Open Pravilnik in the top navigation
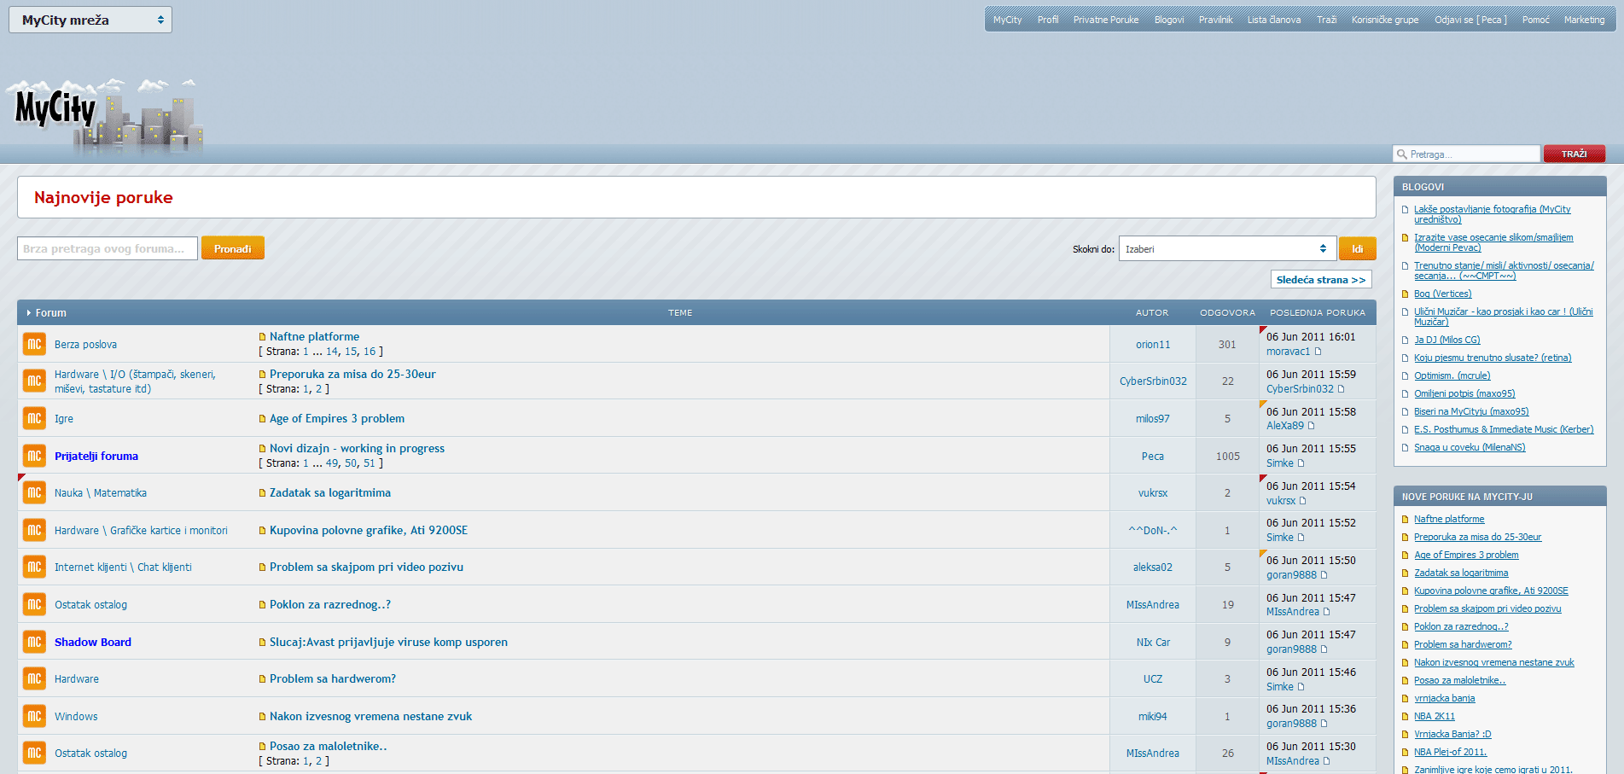The width and height of the screenshot is (1624, 774). pyautogui.click(x=1215, y=20)
